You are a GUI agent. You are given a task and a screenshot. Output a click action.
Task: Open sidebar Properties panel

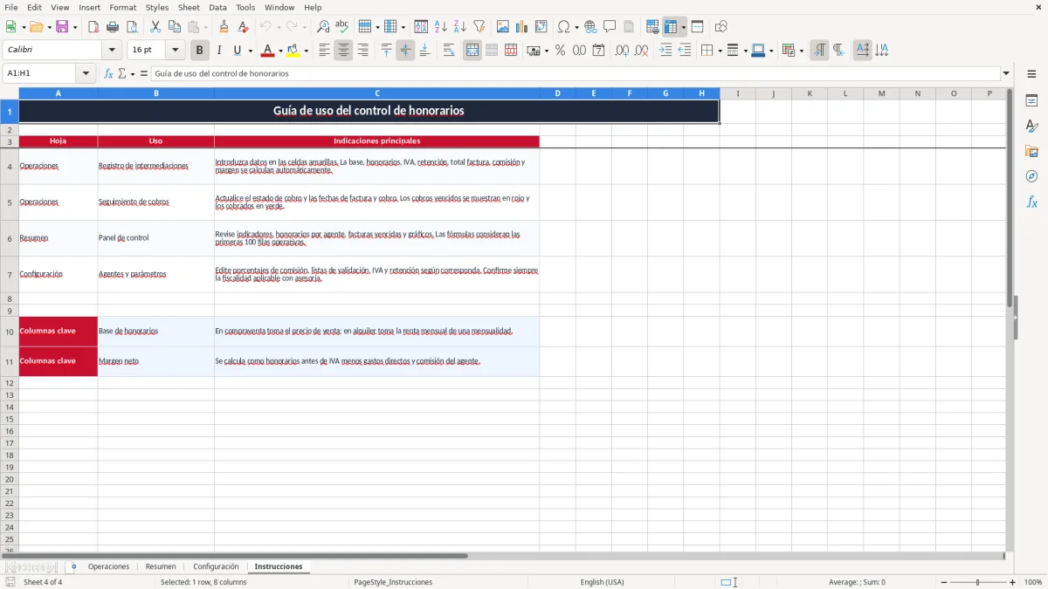tap(1031, 101)
